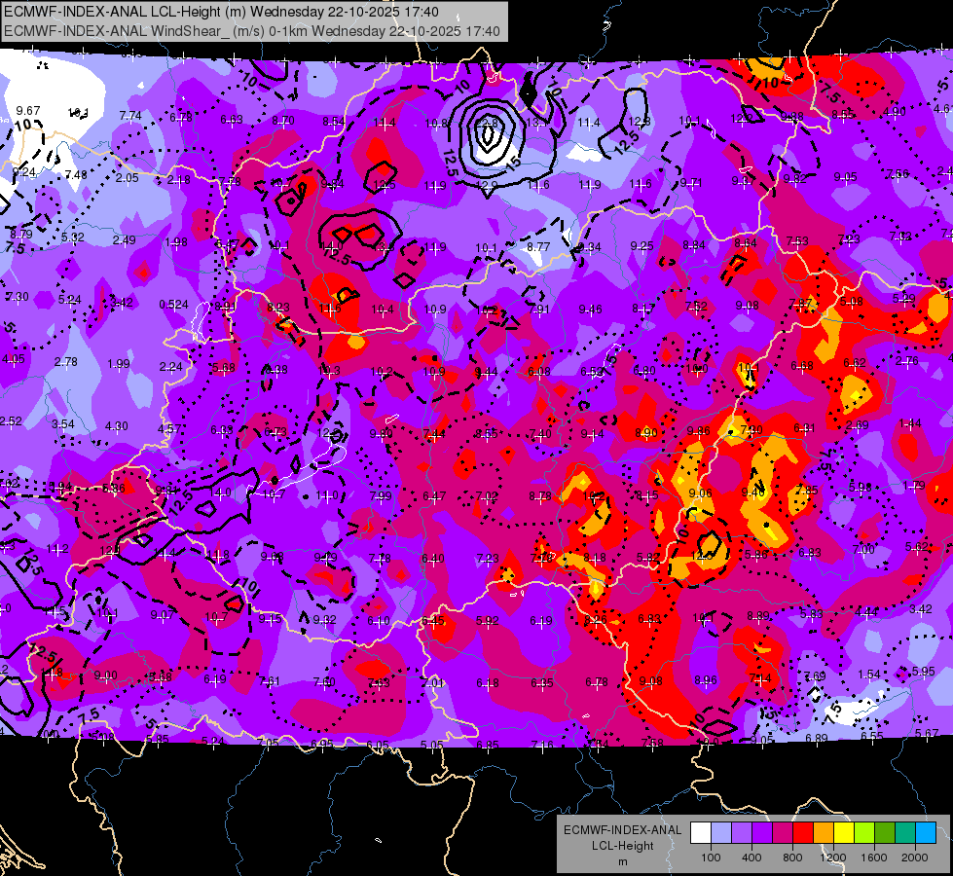This screenshot has width=953, height=876.
Task: Click the vivid violet legend swatch
Action: tap(762, 833)
